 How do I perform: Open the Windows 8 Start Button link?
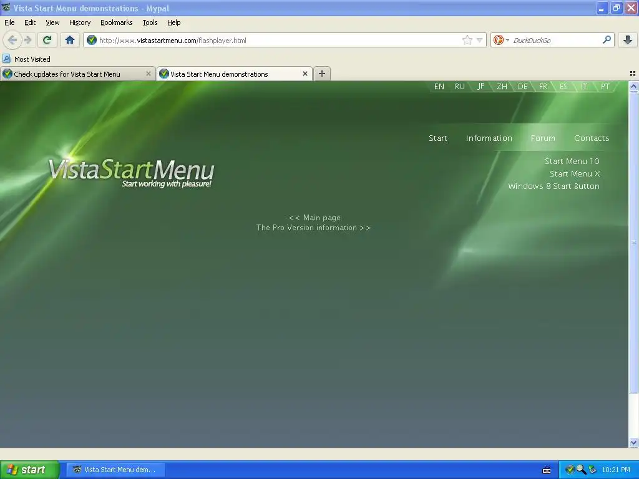pos(554,186)
